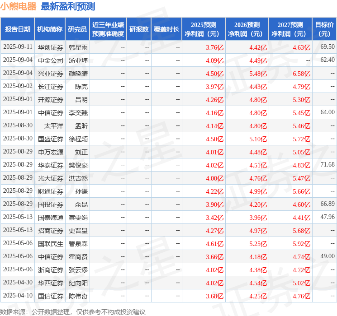Click analyst name 孟昕

pos(81,126)
